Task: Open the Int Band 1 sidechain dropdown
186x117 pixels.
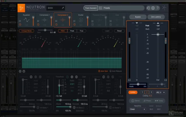Action: click(45, 108)
